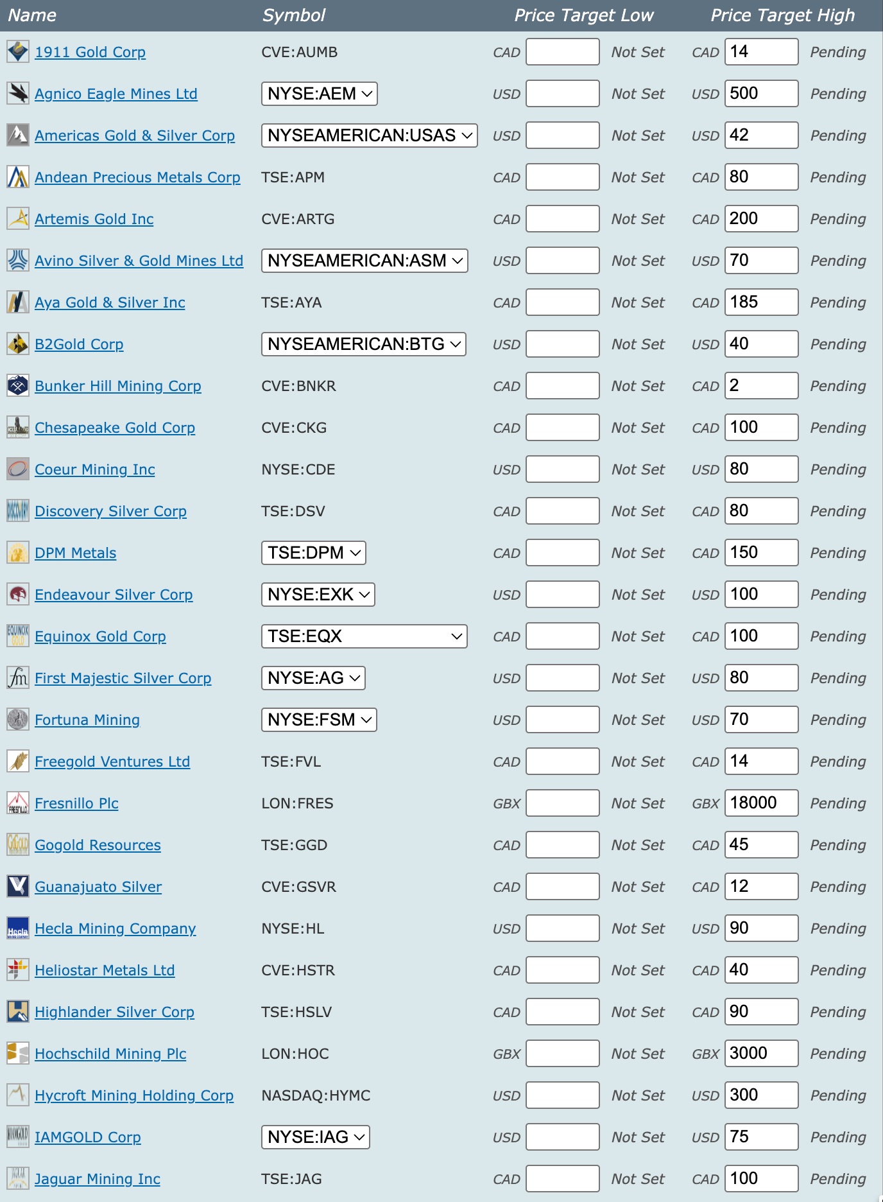883x1202 pixels.
Task: Open the Artemis Gold Inc link
Action: pos(94,219)
